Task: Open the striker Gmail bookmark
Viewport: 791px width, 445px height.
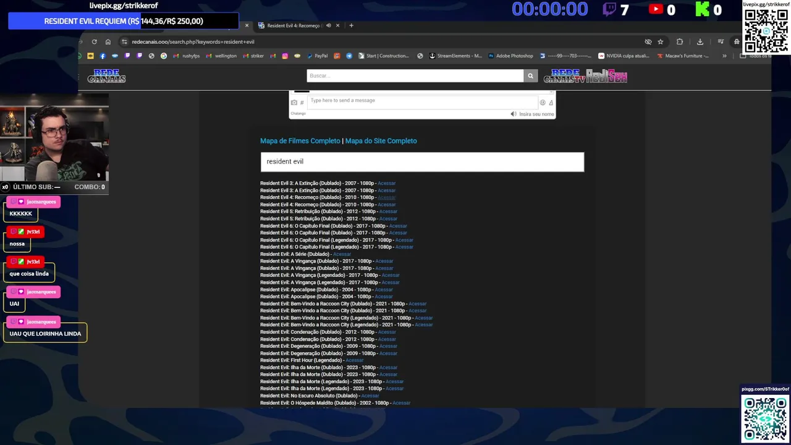Action: tap(253, 56)
